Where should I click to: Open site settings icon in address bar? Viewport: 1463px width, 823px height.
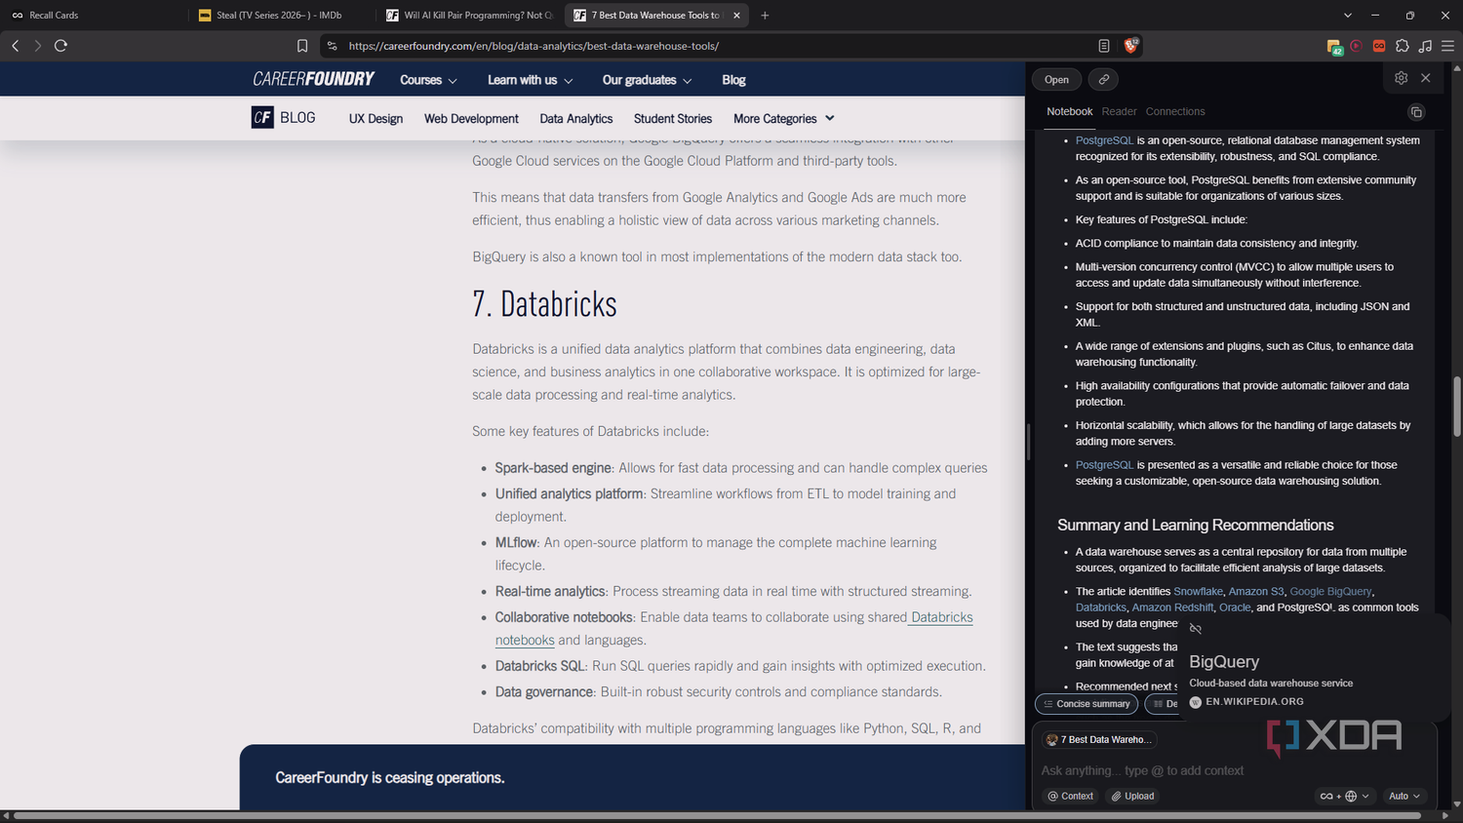point(332,46)
